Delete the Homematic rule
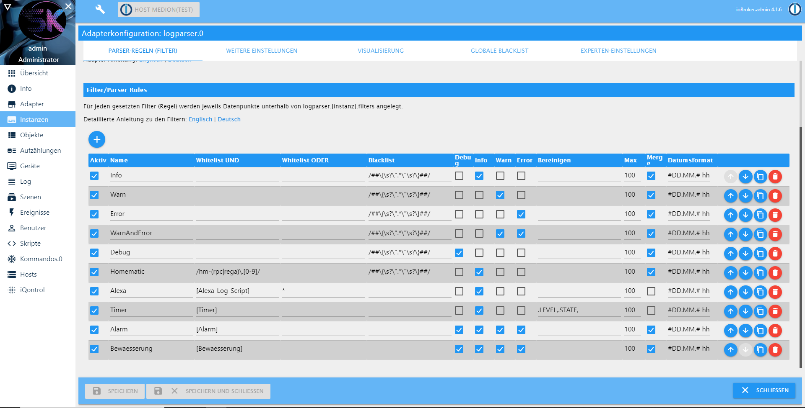 (x=775, y=273)
